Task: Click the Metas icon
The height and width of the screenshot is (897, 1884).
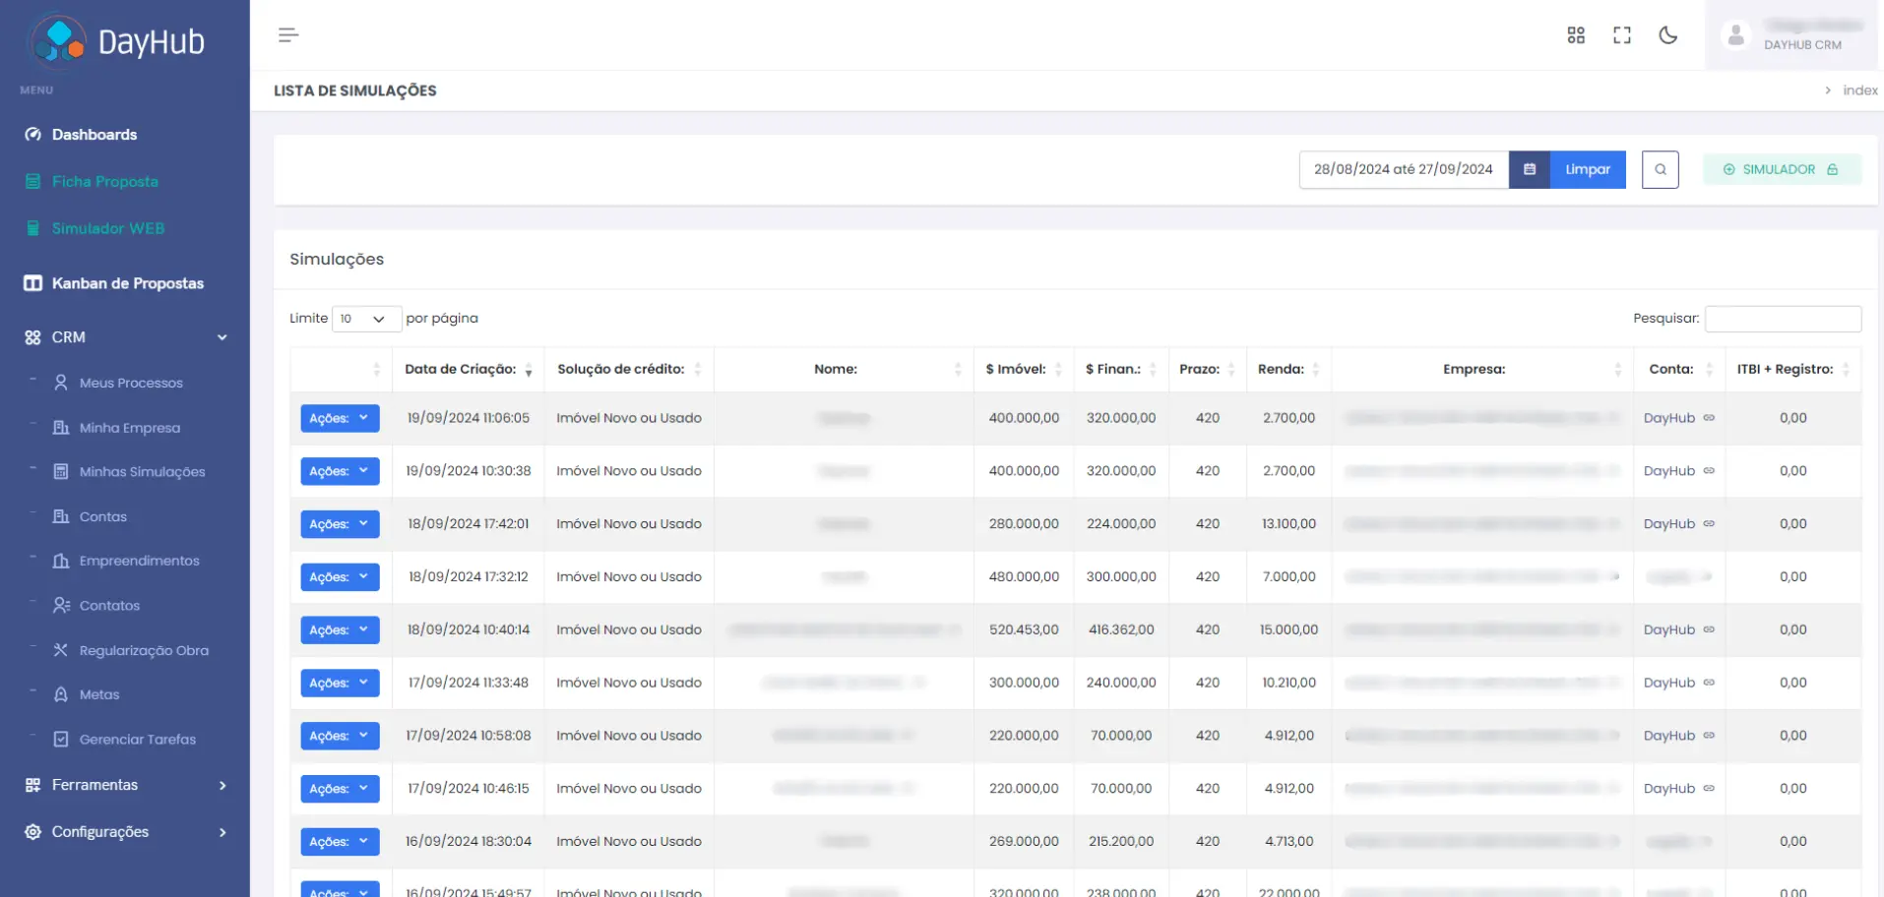Action: [x=61, y=694]
